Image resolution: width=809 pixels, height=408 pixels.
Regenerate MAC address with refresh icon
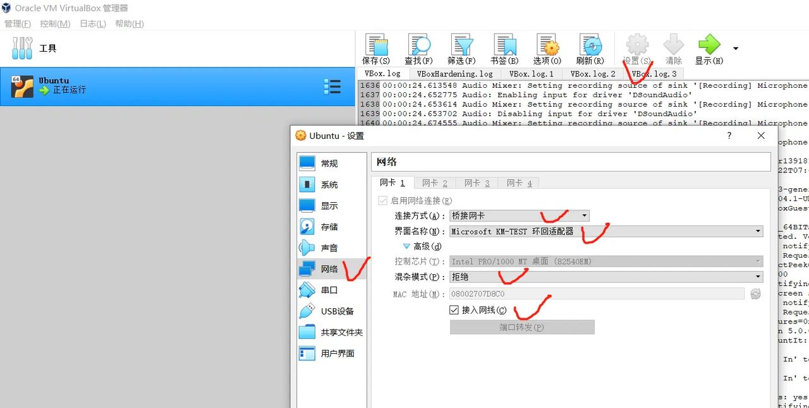(755, 294)
